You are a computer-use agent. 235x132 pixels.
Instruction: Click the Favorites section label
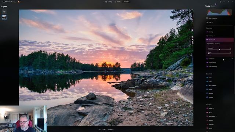point(209,28)
